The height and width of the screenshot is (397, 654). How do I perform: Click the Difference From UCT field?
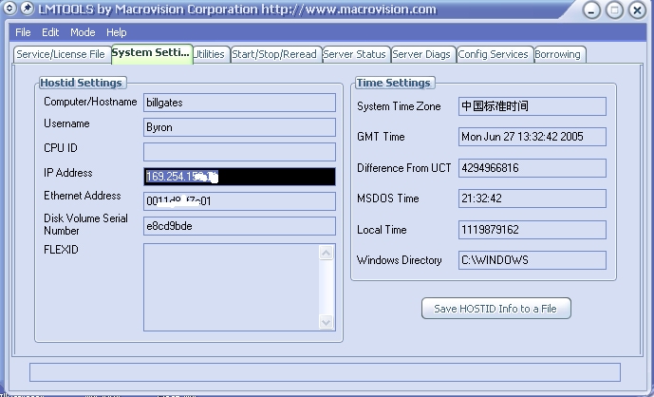pyautogui.click(x=533, y=168)
